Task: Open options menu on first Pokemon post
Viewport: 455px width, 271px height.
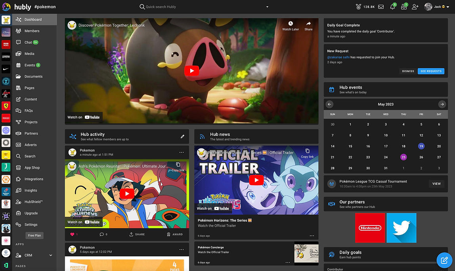Action: click(x=182, y=152)
